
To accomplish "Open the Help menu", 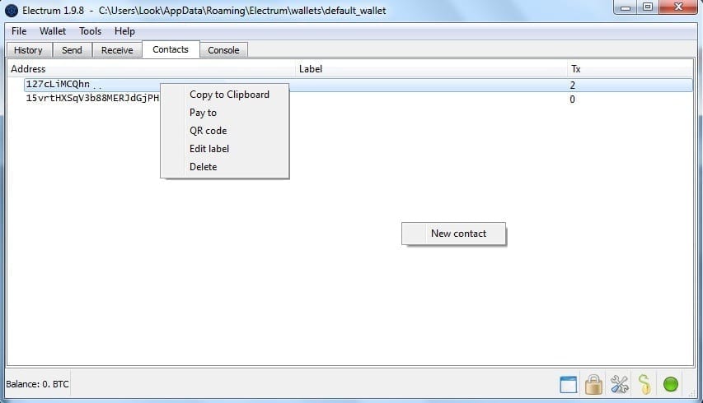I will pos(124,31).
